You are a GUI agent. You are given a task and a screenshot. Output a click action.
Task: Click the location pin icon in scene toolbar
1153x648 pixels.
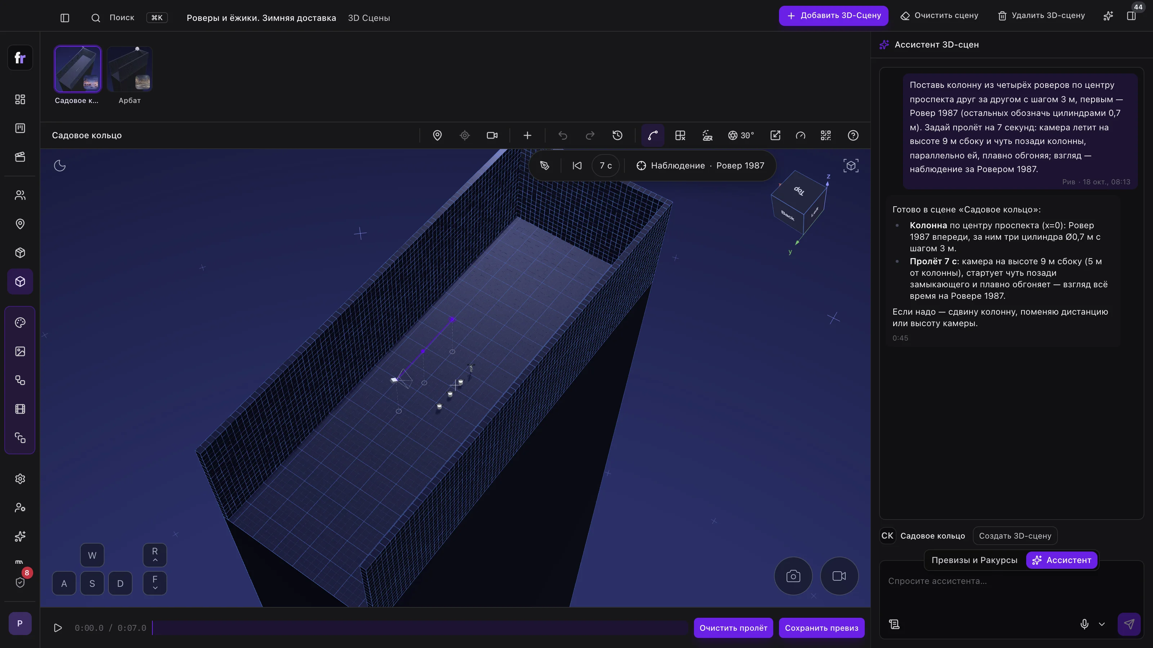click(437, 135)
